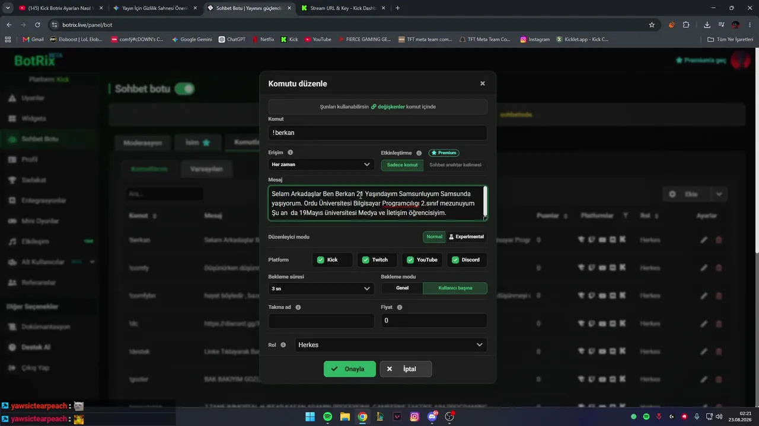Open League of Legends from the taskbar
The image size is (759, 426).
(380, 417)
